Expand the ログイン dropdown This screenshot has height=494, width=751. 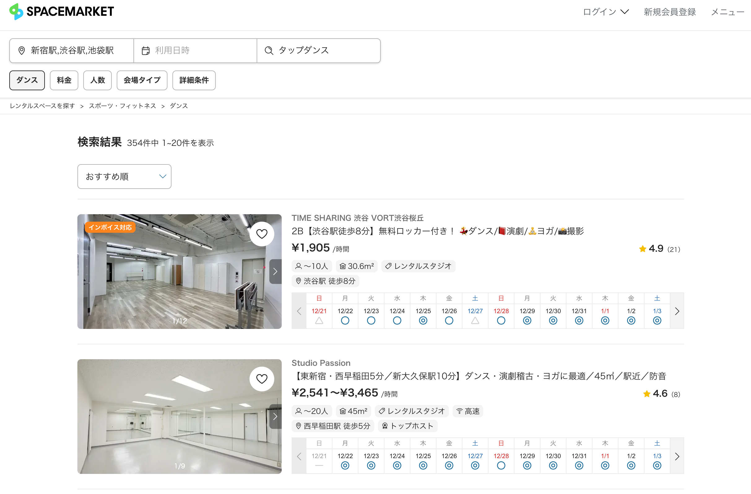[606, 12]
